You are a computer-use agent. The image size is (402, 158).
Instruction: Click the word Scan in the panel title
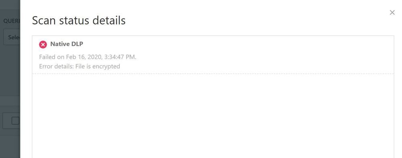click(43, 20)
